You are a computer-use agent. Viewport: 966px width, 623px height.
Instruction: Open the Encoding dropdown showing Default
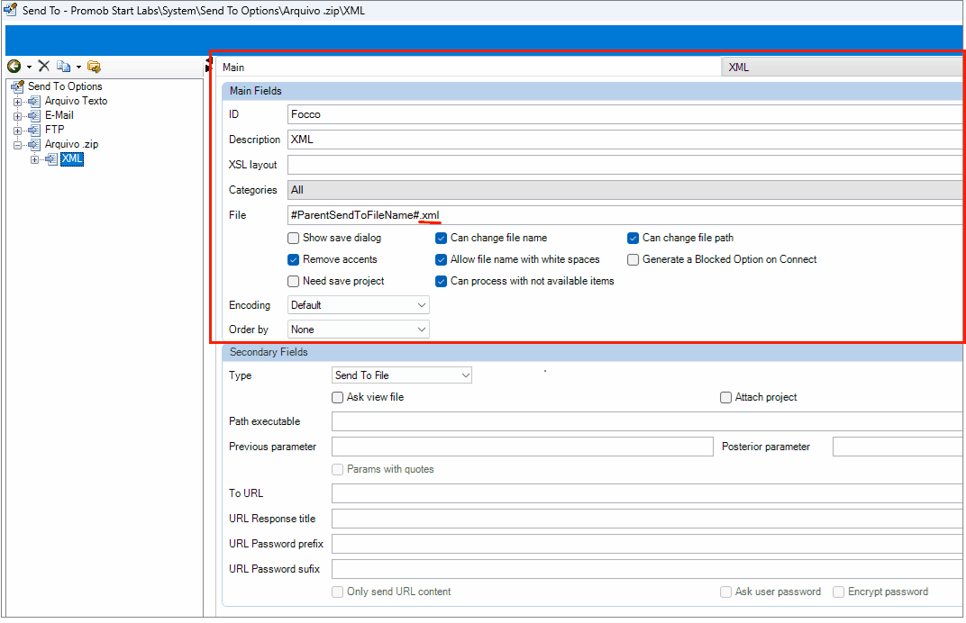point(359,305)
